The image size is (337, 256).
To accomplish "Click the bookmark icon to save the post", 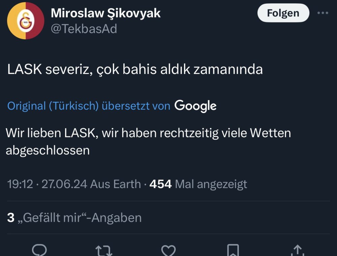I will click(233, 250).
